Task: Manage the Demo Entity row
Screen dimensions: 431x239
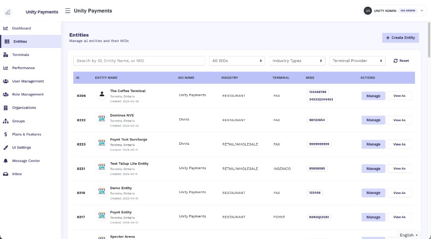Action: [x=373, y=193]
